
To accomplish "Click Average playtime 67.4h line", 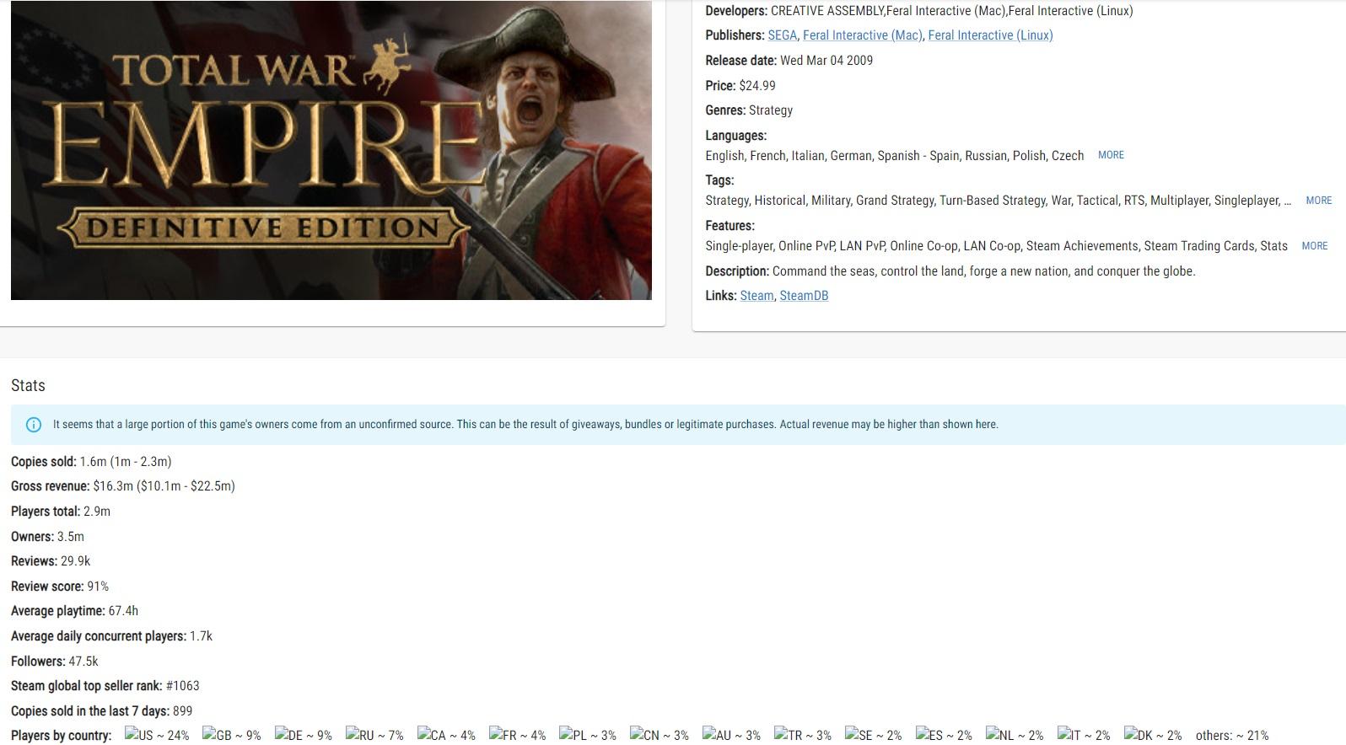I will [74, 611].
